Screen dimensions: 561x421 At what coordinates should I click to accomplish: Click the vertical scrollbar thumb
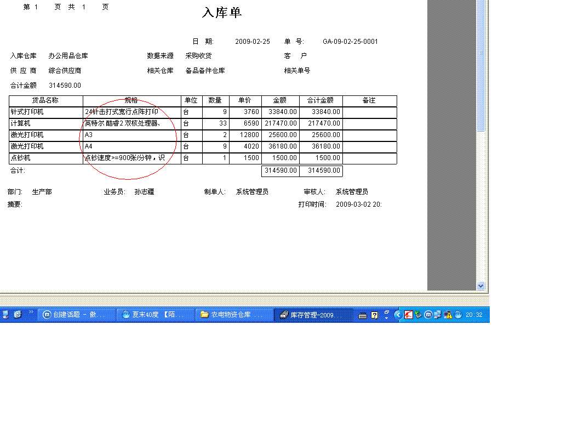pos(480,66)
